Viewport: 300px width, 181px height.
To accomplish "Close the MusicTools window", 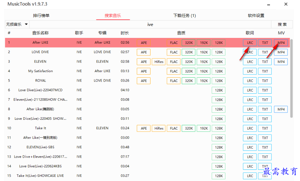I will 286,4.
